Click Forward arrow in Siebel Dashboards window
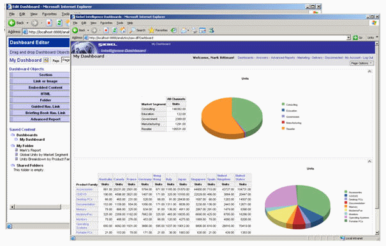This screenshot has width=386, height=246. 94,30
